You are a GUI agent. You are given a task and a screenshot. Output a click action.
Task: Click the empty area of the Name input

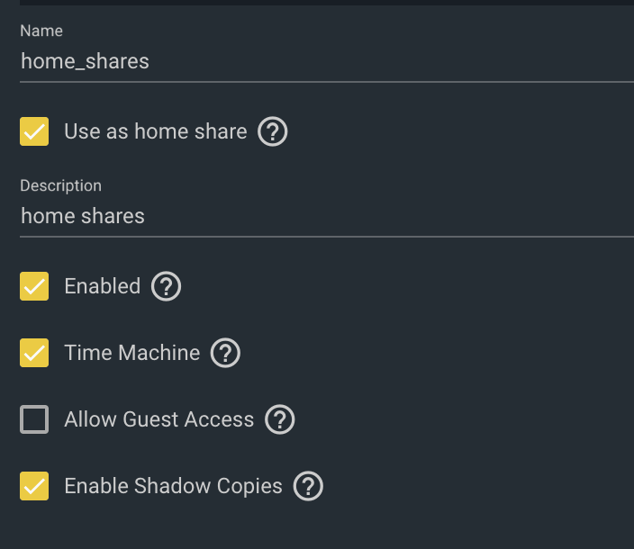388,61
